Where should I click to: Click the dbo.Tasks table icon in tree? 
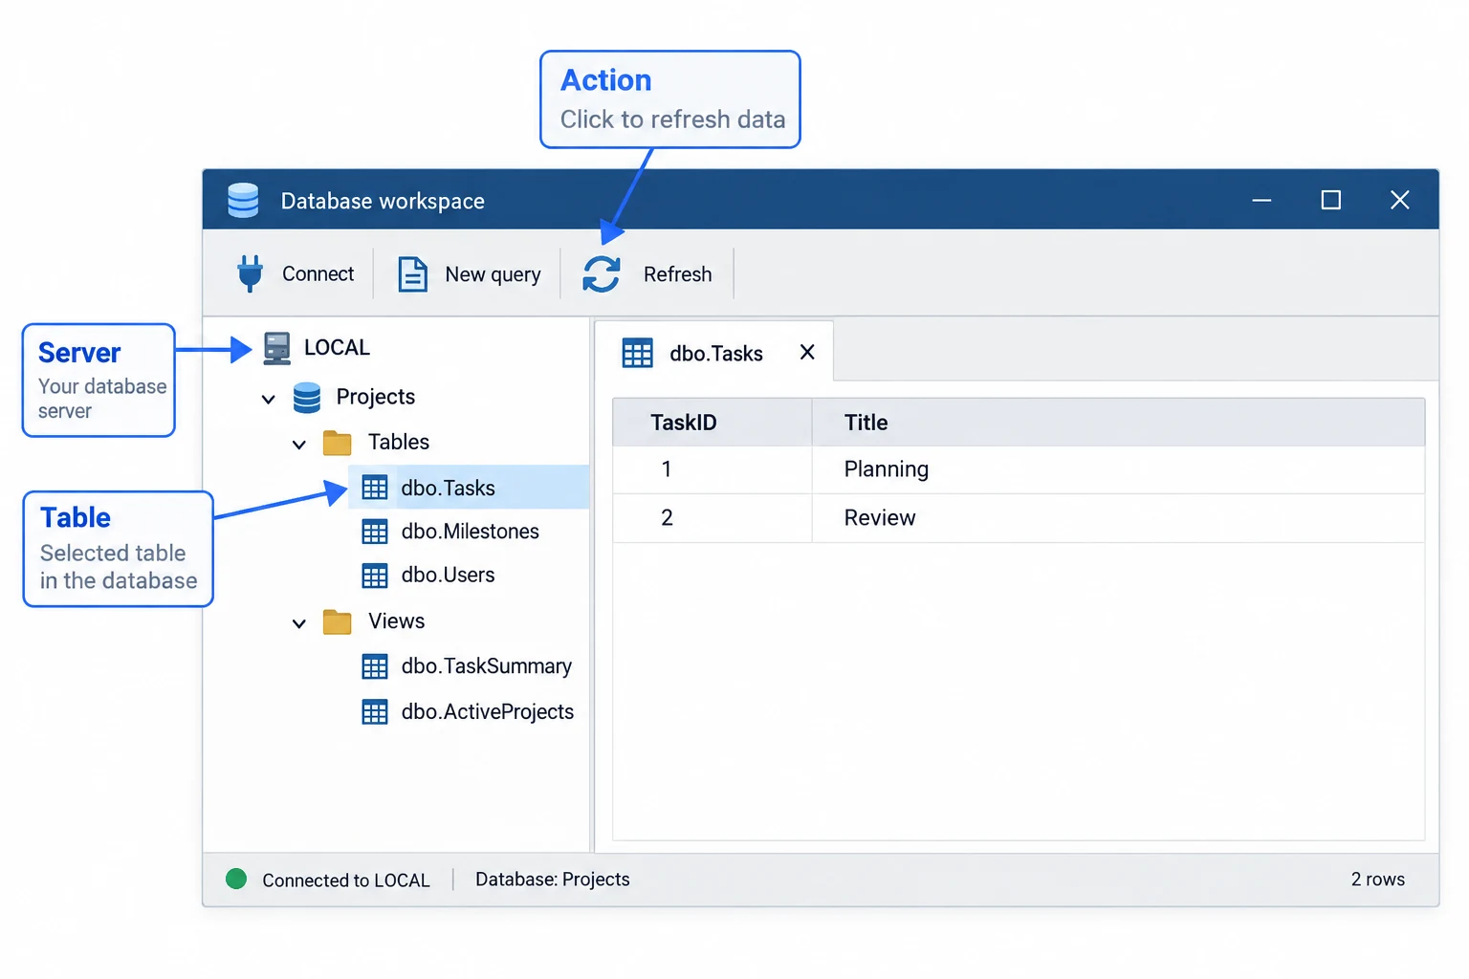point(375,488)
